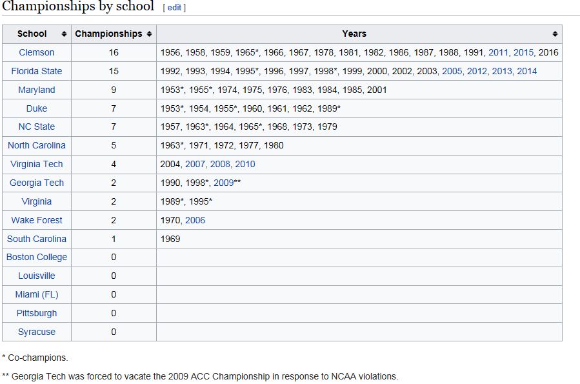Click the 1989*, 1995* years in Virginia row
Viewport: 580px width, 384px height.
pos(186,201)
